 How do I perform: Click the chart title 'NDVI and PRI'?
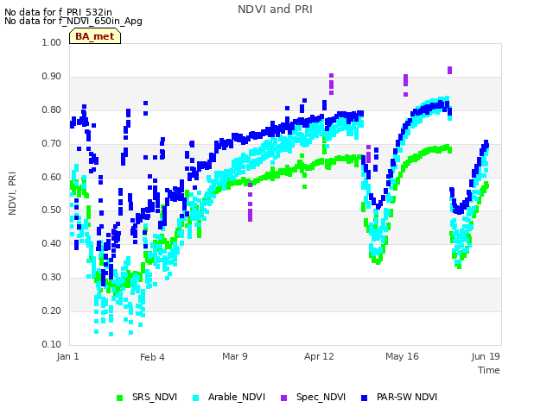coord(275,9)
